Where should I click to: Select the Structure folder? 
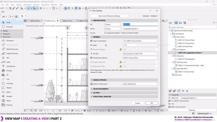(178, 75)
